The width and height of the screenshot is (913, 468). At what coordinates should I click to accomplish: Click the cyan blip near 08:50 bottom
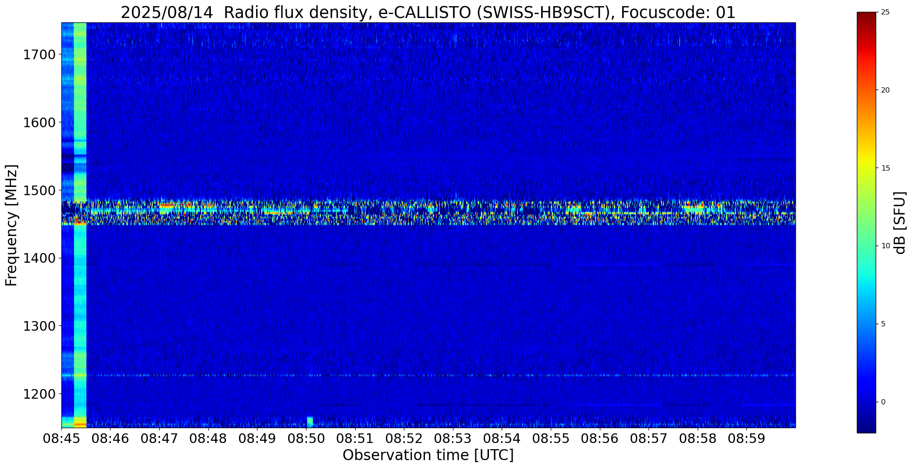[310, 422]
